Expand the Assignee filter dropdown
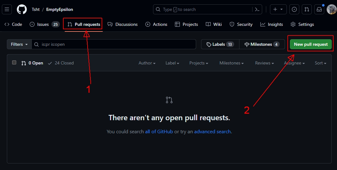The width and height of the screenshot is (337, 170). pos(294,63)
